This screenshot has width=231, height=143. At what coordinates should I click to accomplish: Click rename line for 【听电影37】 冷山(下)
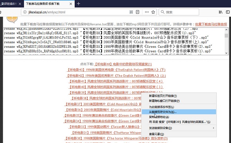point(106,38)
